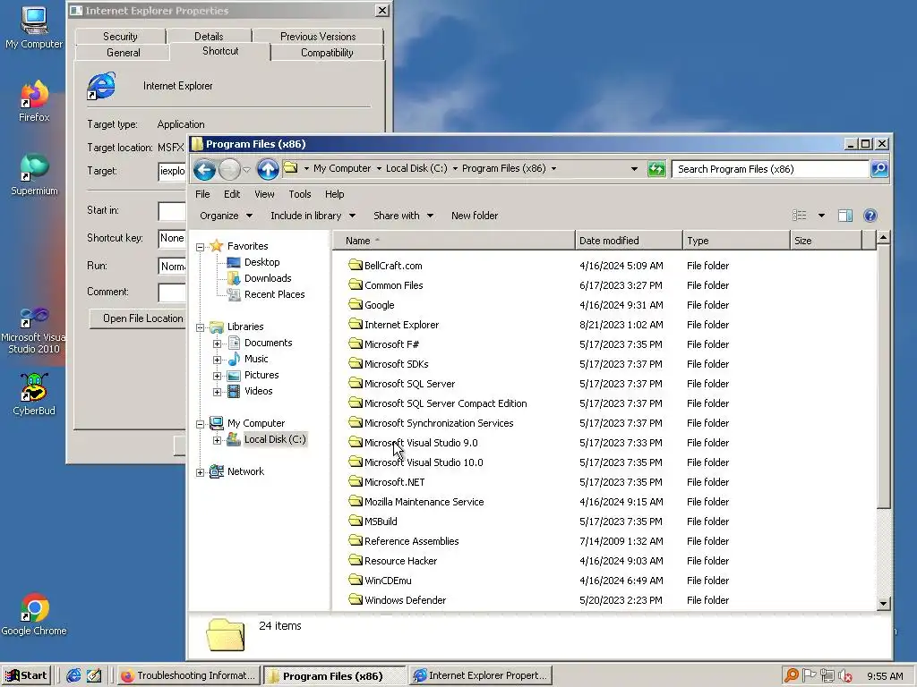Select Downloads under Favorites
The height and width of the screenshot is (687, 917).
(x=267, y=279)
